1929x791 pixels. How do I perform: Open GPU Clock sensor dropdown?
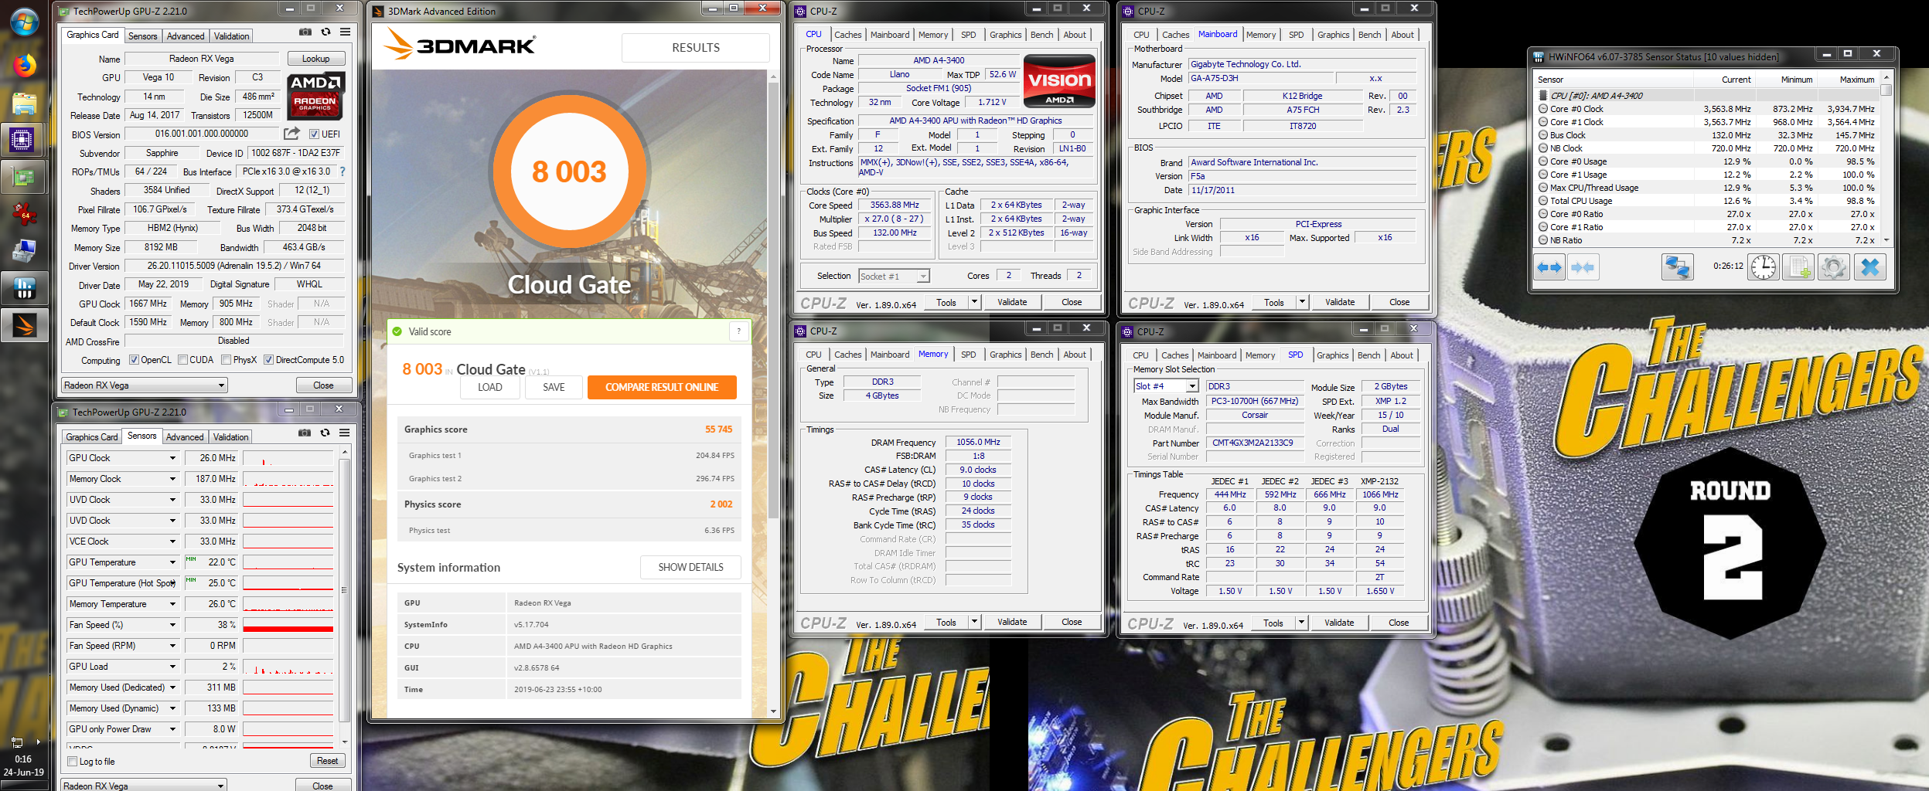click(172, 458)
